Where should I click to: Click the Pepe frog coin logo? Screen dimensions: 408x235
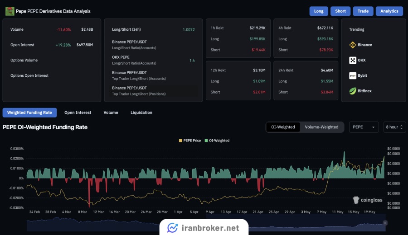(10, 11)
